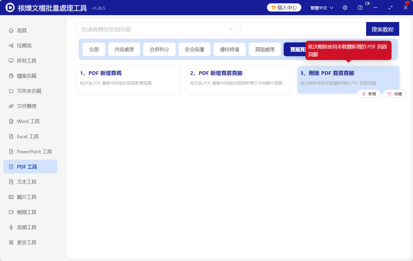Click the 圖片工具 image icon
This screenshot has width=413, height=261.
(11, 197)
